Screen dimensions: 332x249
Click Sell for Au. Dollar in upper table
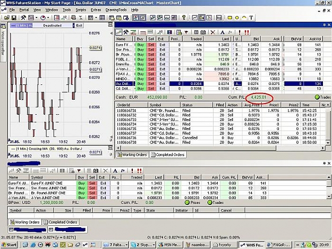pos(151,84)
